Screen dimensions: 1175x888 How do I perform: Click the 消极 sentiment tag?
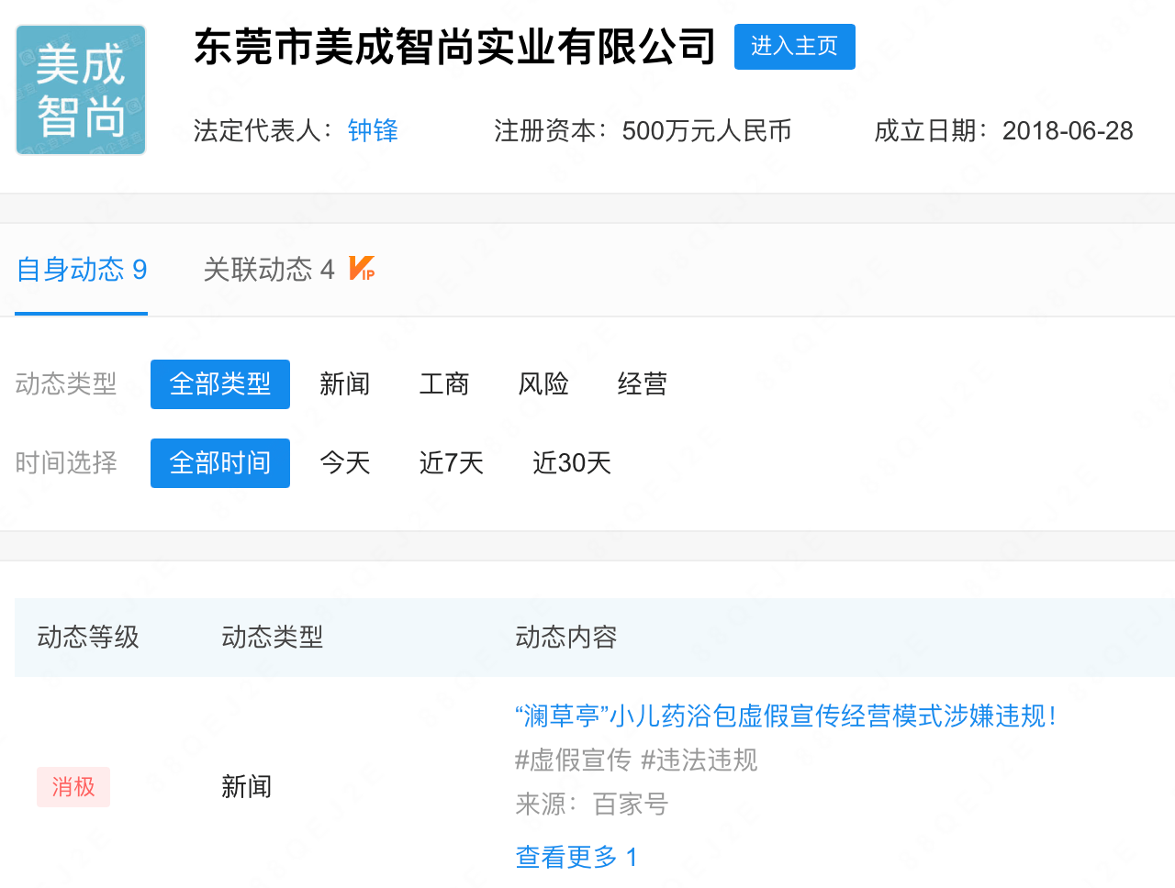tap(73, 787)
